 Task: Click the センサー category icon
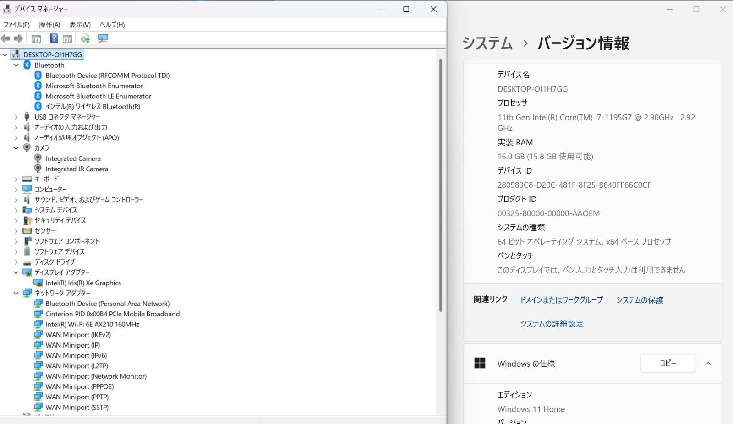[x=27, y=231]
